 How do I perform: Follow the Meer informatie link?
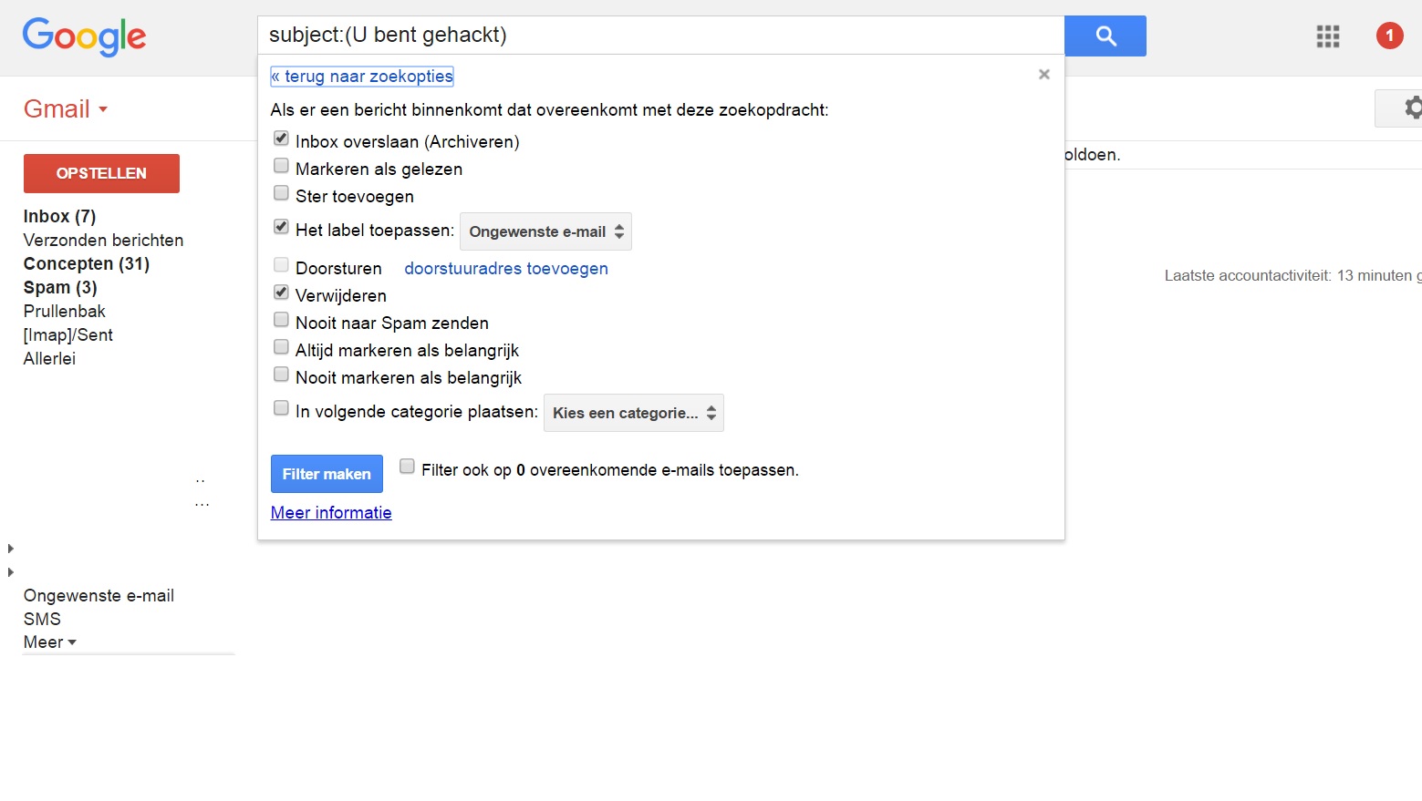(331, 513)
